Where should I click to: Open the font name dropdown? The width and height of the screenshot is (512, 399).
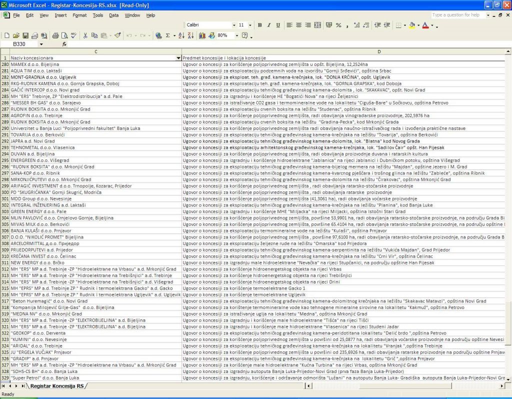(234, 25)
